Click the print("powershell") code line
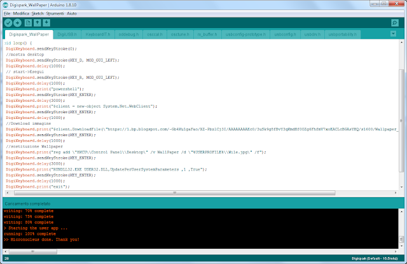Viewport: 407px width, 264px height. [x=45, y=89]
